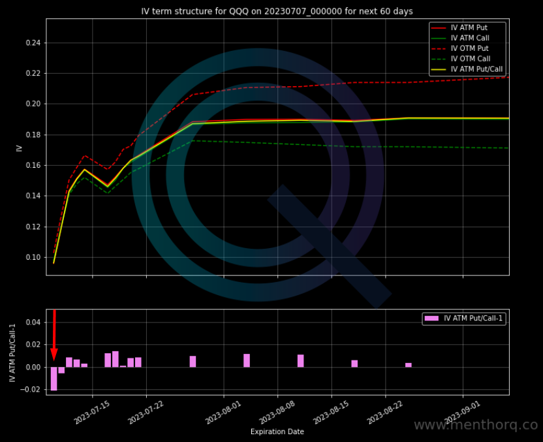Click the pink bar between 2023-07-22 and 2023-08-01

193,362
